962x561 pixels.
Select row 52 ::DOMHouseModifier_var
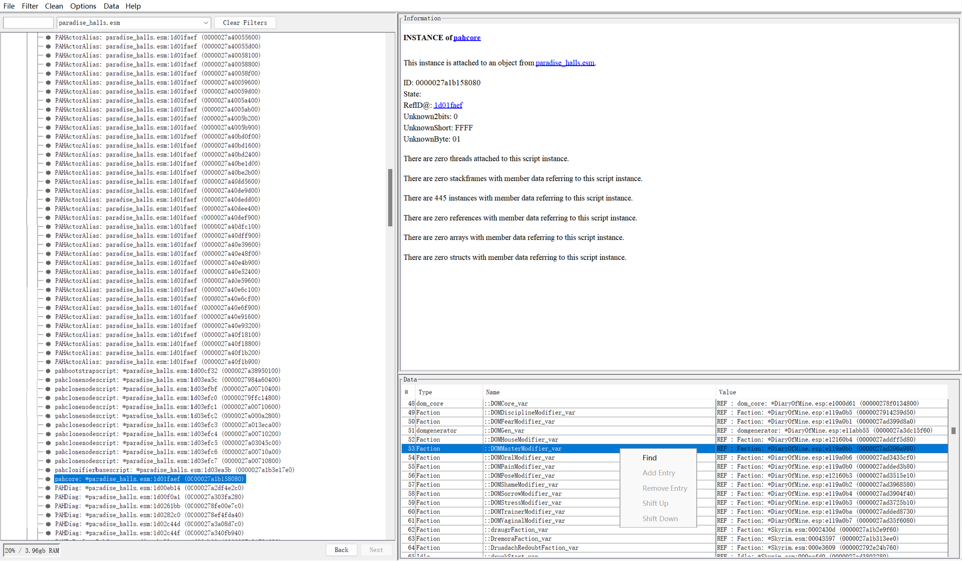pyautogui.click(x=674, y=439)
